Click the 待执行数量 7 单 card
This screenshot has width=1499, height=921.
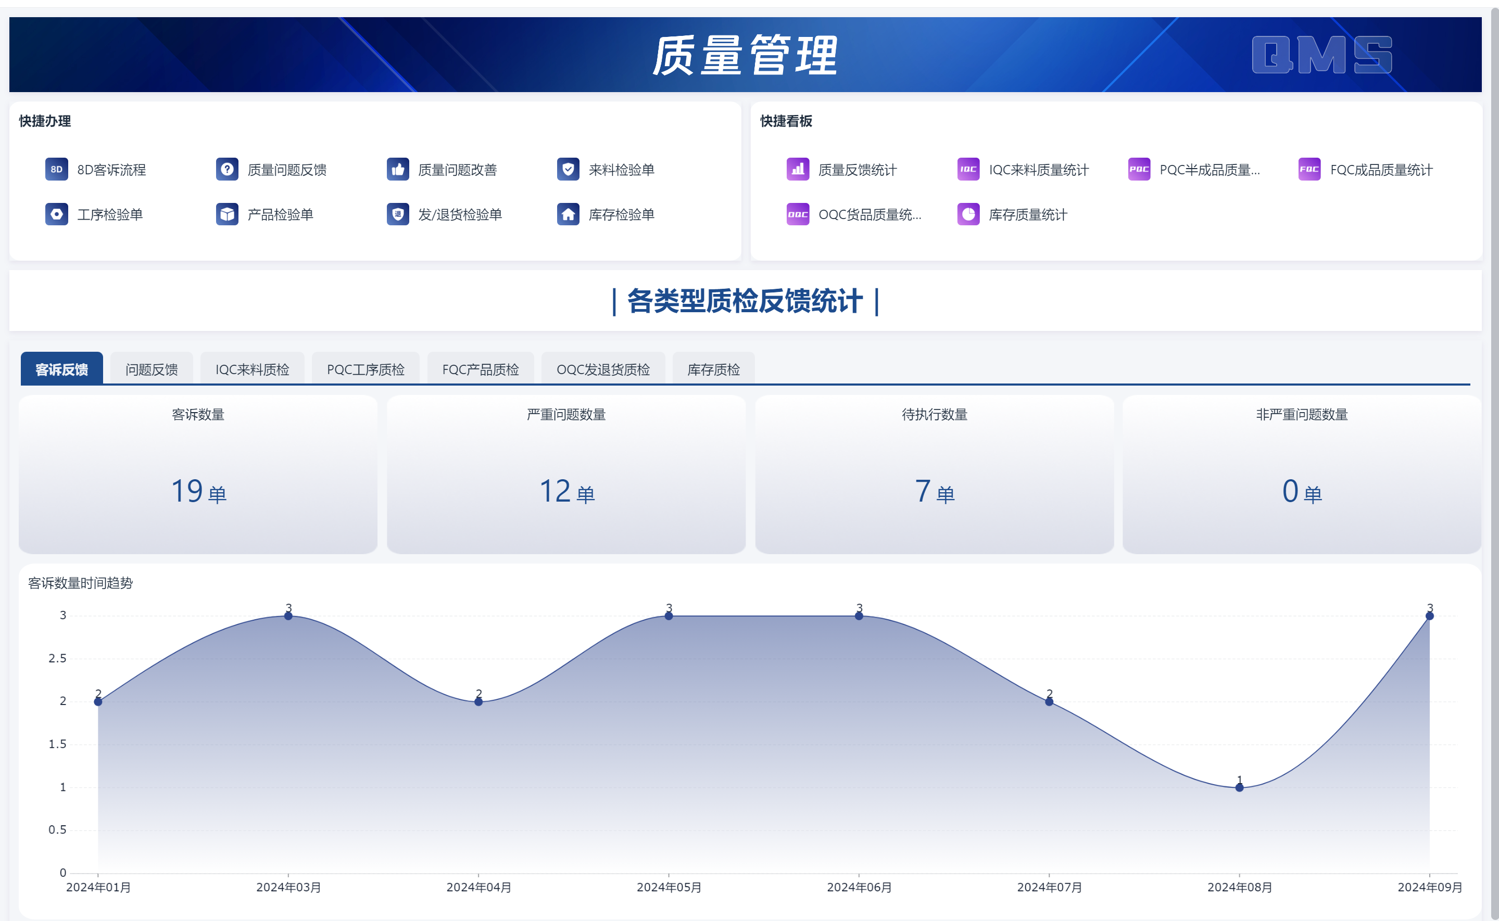(934, 475)
